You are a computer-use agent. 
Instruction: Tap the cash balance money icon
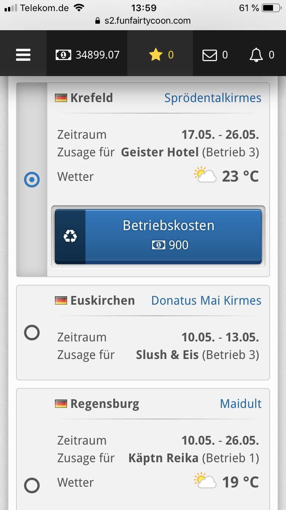coord(63,55)
